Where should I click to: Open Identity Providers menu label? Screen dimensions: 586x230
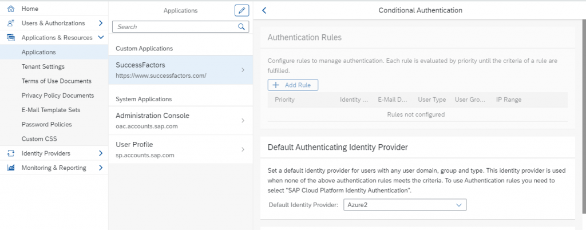click(x=46, y=153)
